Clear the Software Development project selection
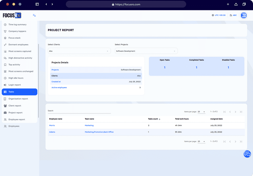 coord(174,51)
